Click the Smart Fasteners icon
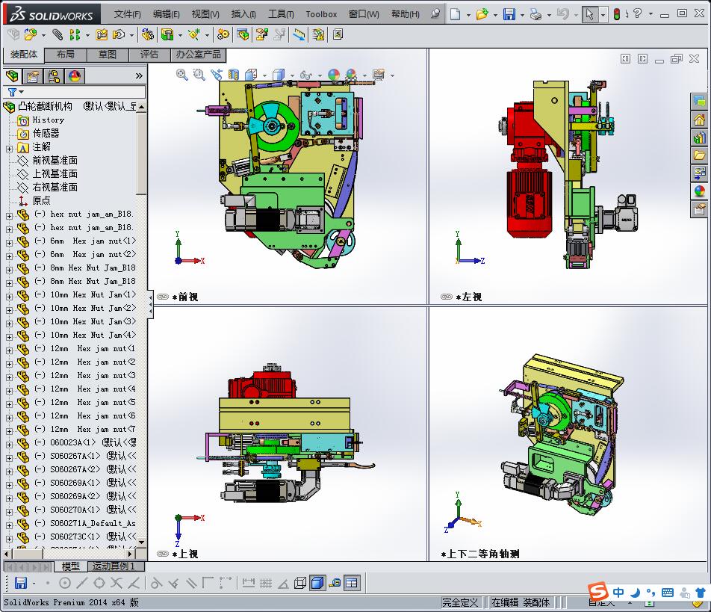Image resolution: width=711 pixels, height=612 pixels. click(102, 34)
